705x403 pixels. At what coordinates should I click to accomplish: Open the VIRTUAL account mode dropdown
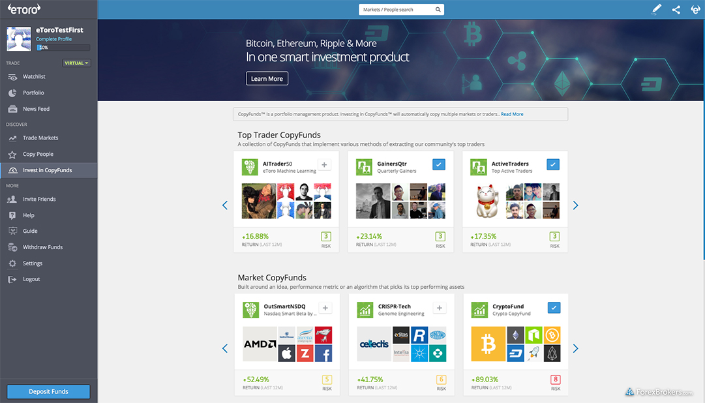[x=76, y=63]
